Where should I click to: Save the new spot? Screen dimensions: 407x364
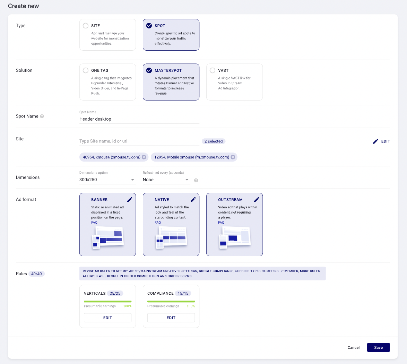378,347
